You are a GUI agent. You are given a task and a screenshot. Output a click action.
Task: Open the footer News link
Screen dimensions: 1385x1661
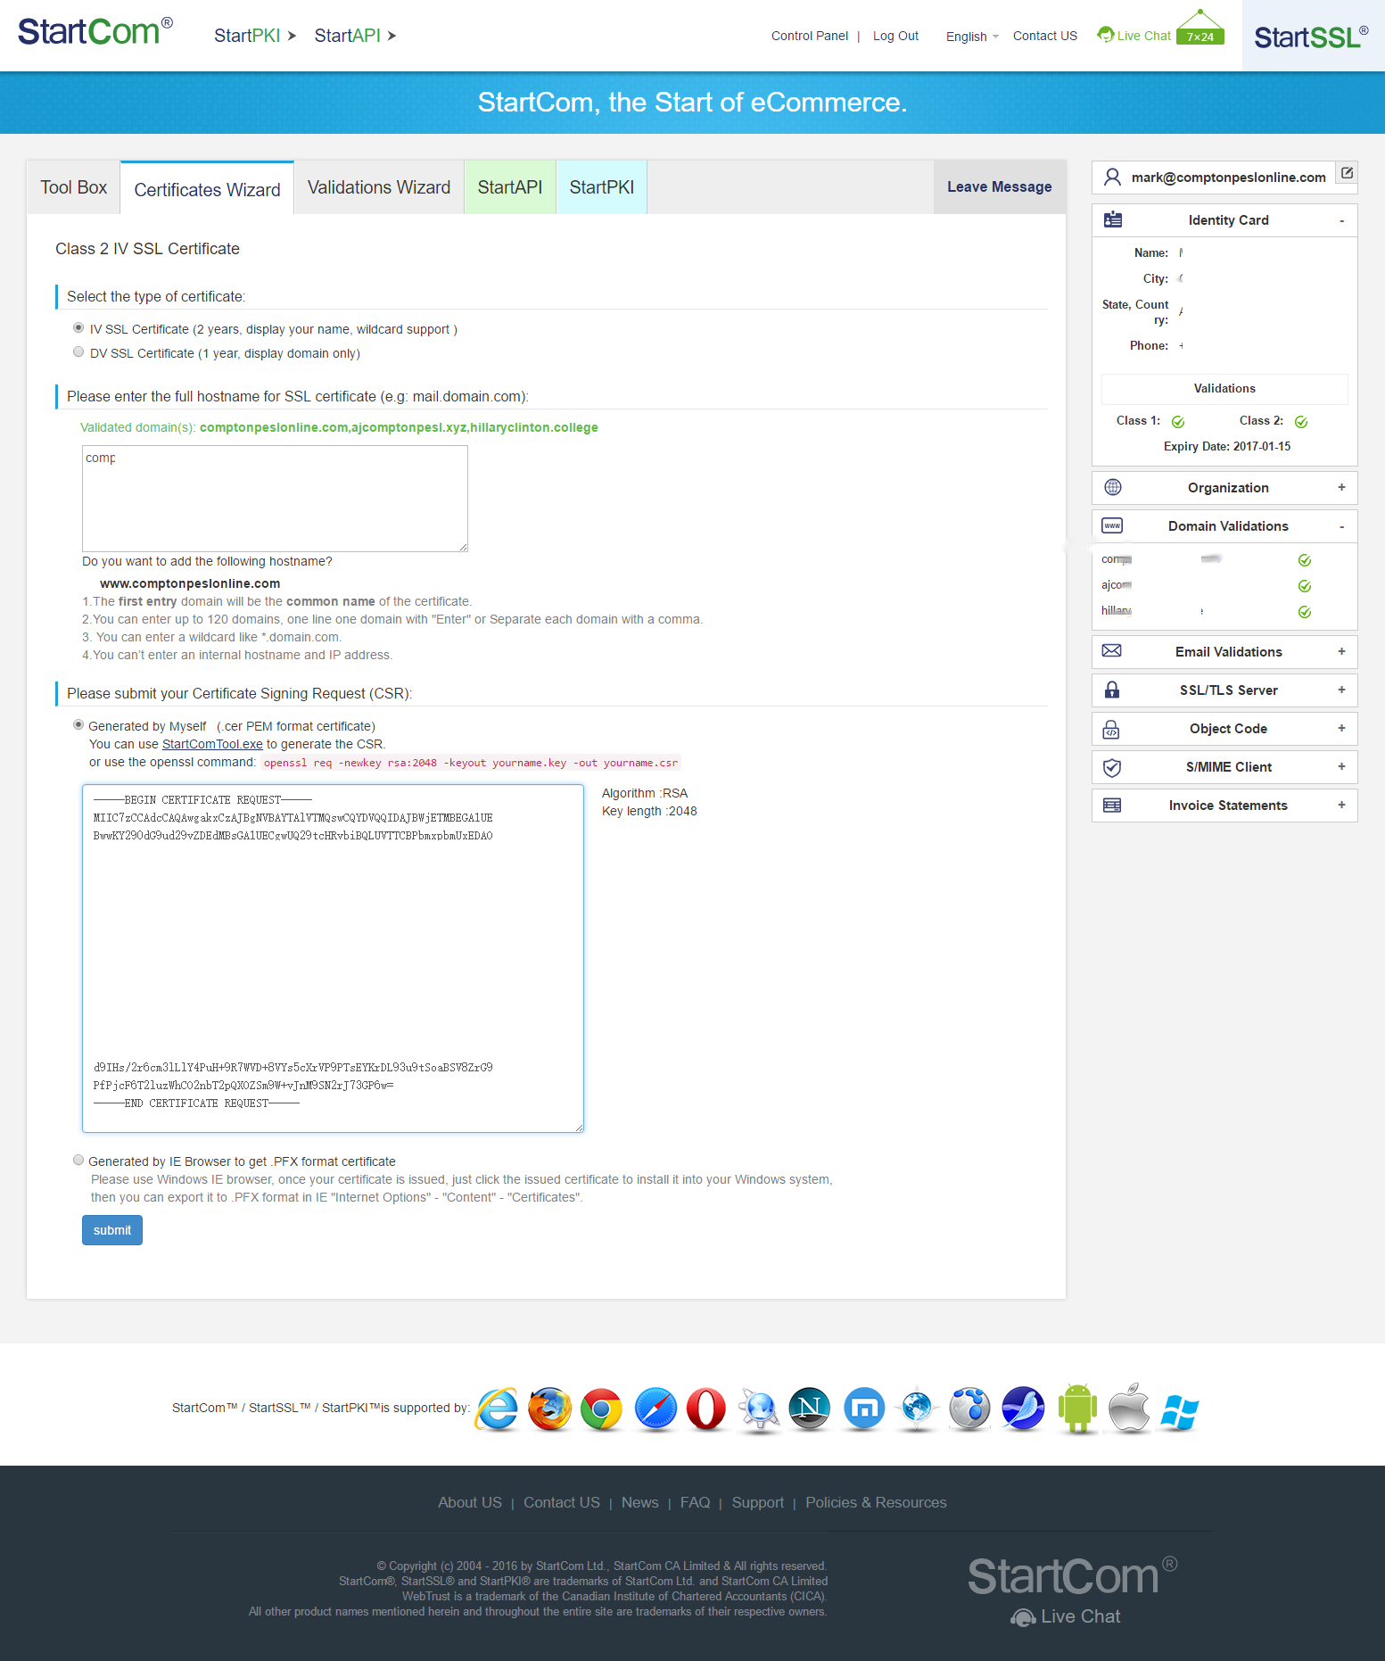click(x=640, y=1502)
